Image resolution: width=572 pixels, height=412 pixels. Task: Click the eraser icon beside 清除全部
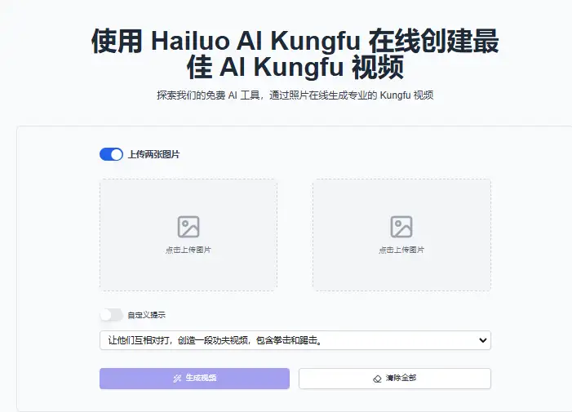pos(377,379)
